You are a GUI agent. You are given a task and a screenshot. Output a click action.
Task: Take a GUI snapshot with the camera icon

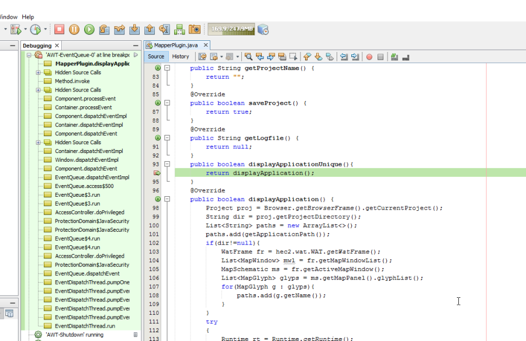195,29
